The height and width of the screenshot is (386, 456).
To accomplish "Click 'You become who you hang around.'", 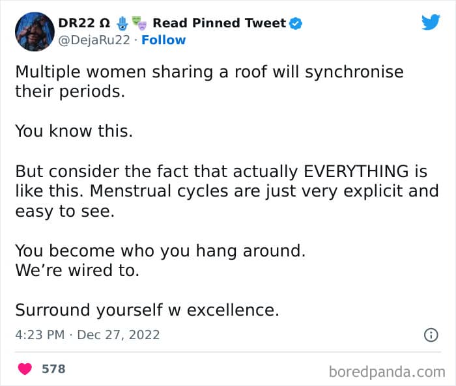I will coord(160,251).
